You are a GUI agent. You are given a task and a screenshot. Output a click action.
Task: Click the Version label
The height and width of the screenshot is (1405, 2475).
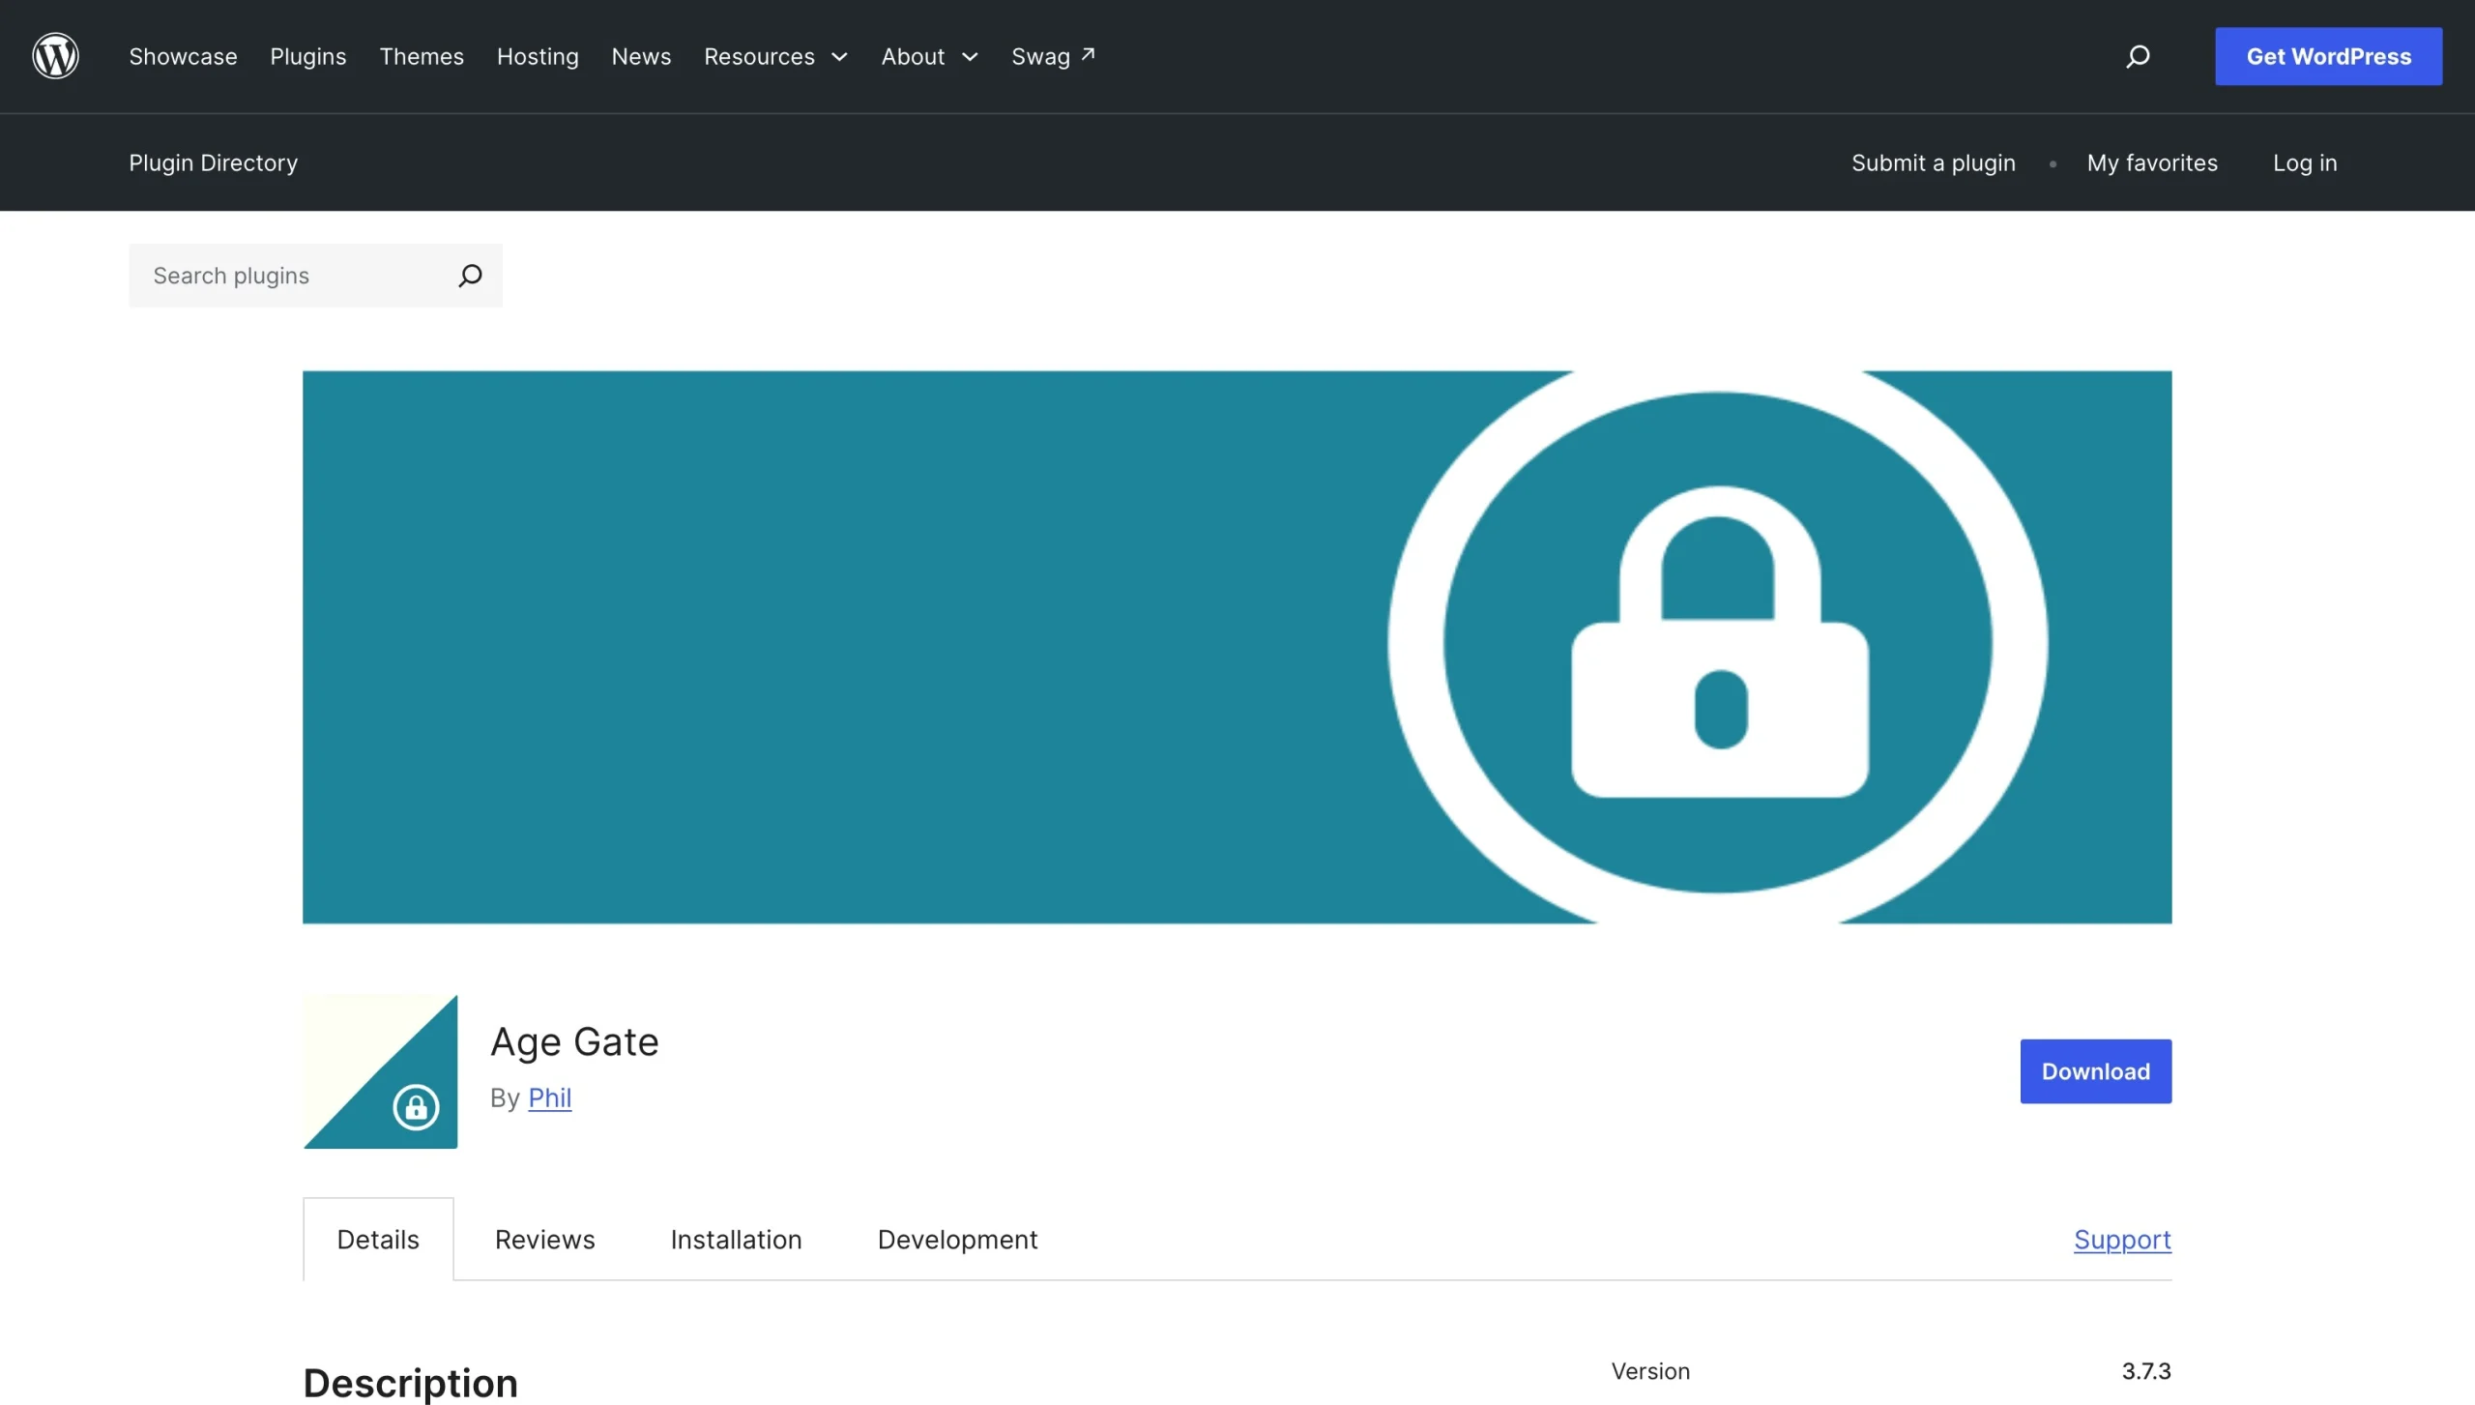point(1650,1371)
